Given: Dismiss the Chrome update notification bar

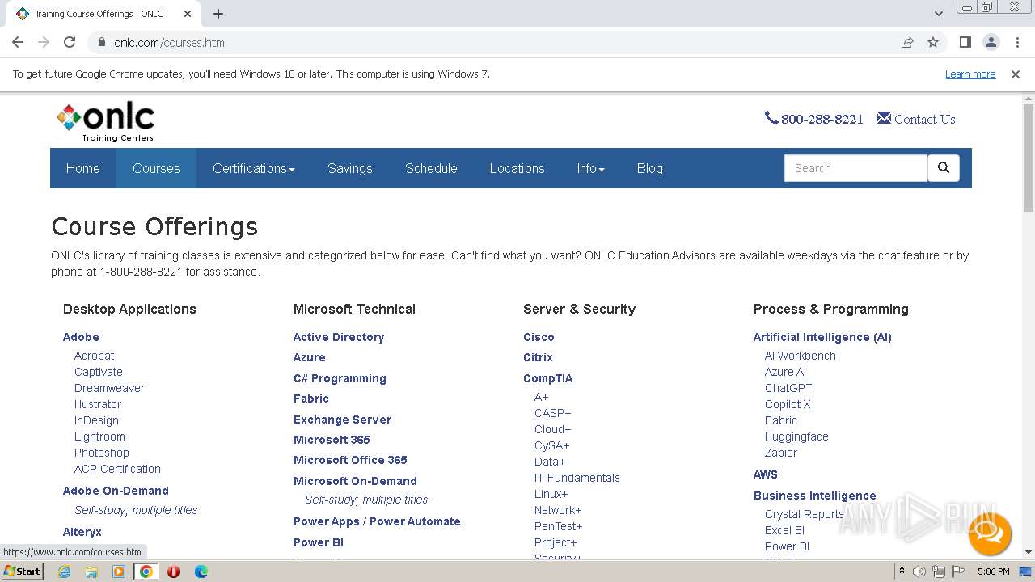Looking at the screenshot, I should (x=1016, y=74).
